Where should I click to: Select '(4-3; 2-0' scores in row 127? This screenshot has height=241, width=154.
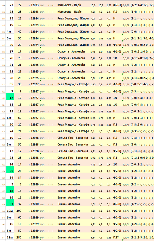[142, 125]
